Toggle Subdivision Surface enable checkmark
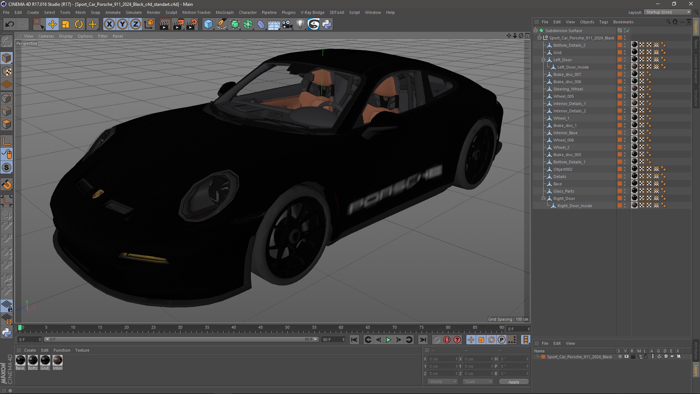 tap(628, 31)
